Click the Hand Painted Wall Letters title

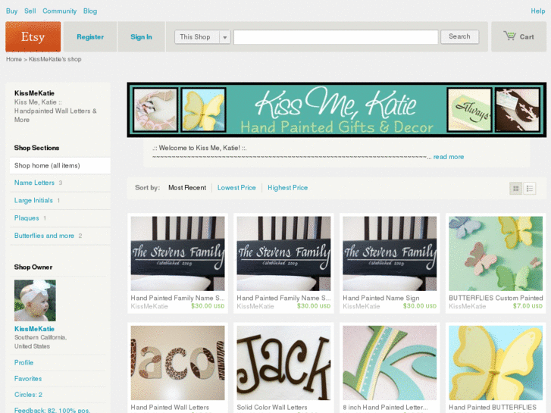tap(170, 408)
